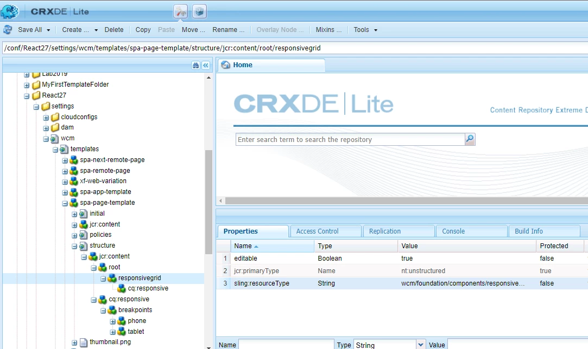Collapse the tree panel with double-arrow icon
This screenshot has height=349, width=588.
point(206,66)
